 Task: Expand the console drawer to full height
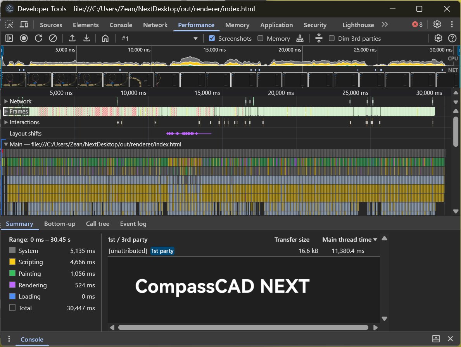[x=436, y=339]
